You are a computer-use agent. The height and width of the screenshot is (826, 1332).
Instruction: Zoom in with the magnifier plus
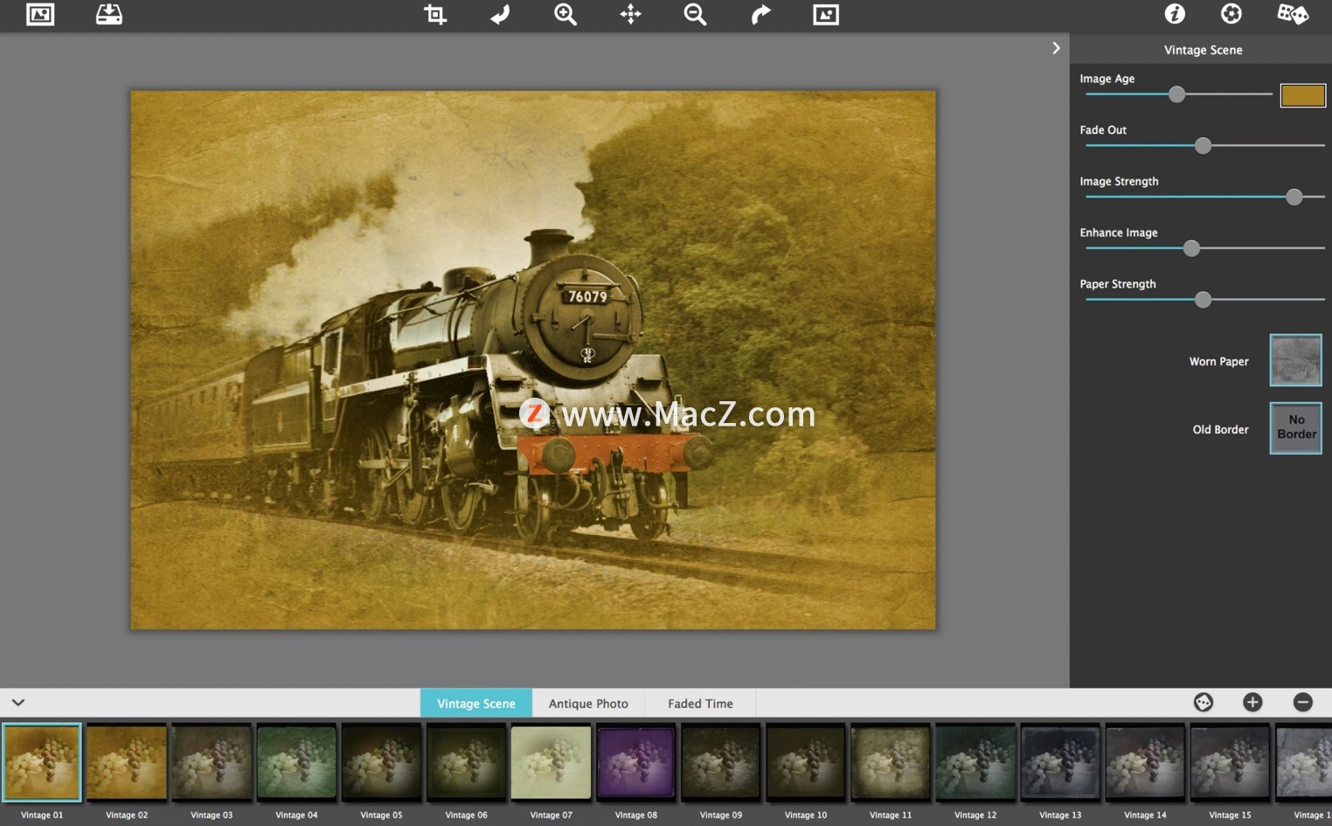(x=565, y=14)
